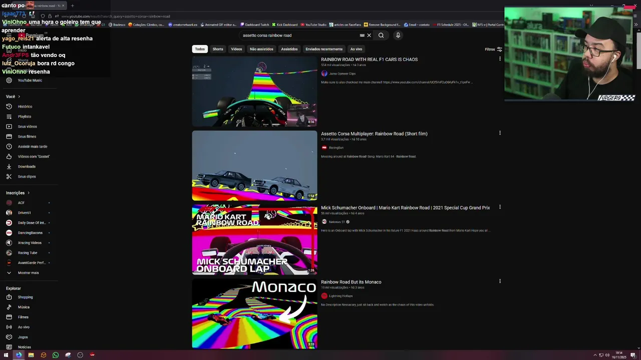641x360 pixels.
Task: Open Lightning Hotlaps channel avatar
Action: click(x=324, y=296)
